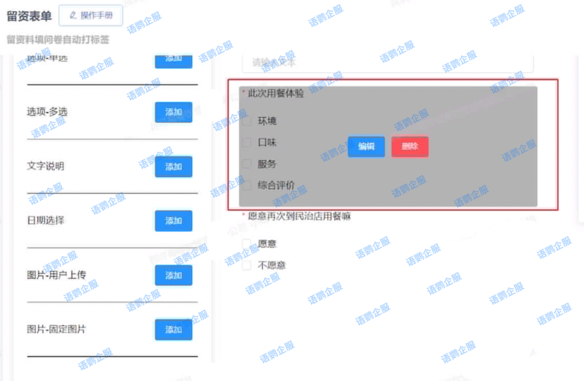The width and height of the screenshot is (584, 381).
Task: Tick the 不愿意 option
Action: (246, 265)
